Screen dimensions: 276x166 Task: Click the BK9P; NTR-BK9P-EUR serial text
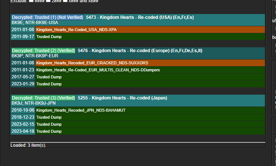[35, 56]
